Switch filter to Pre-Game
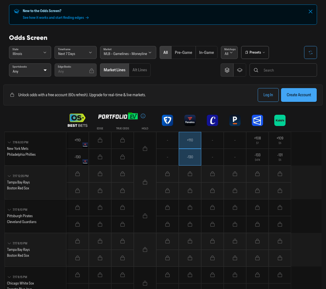 coord(183,52)
